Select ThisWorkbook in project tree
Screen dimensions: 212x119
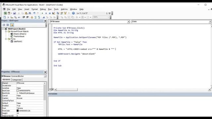click(19, 36)
